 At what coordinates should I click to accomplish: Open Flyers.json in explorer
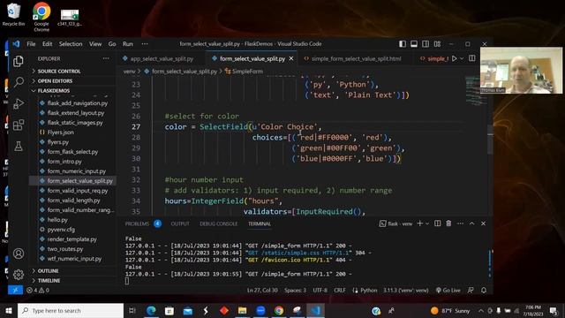[60, 132]
